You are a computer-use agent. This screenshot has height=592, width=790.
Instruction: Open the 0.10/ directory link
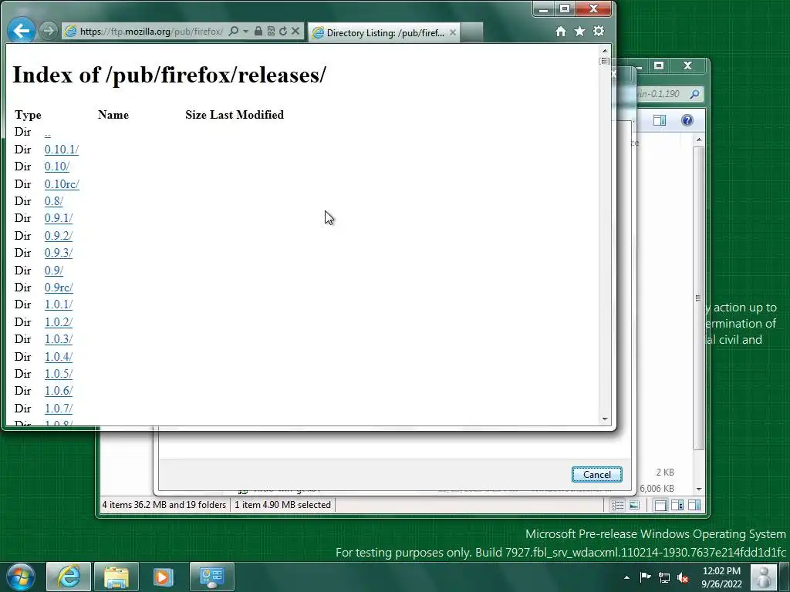click(x=56, y=166)
